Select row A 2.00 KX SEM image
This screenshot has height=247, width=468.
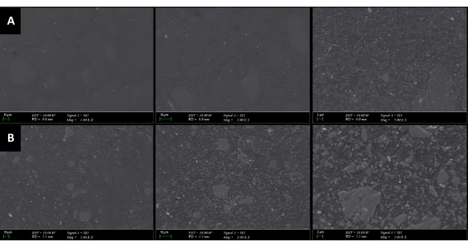[232, 59]
